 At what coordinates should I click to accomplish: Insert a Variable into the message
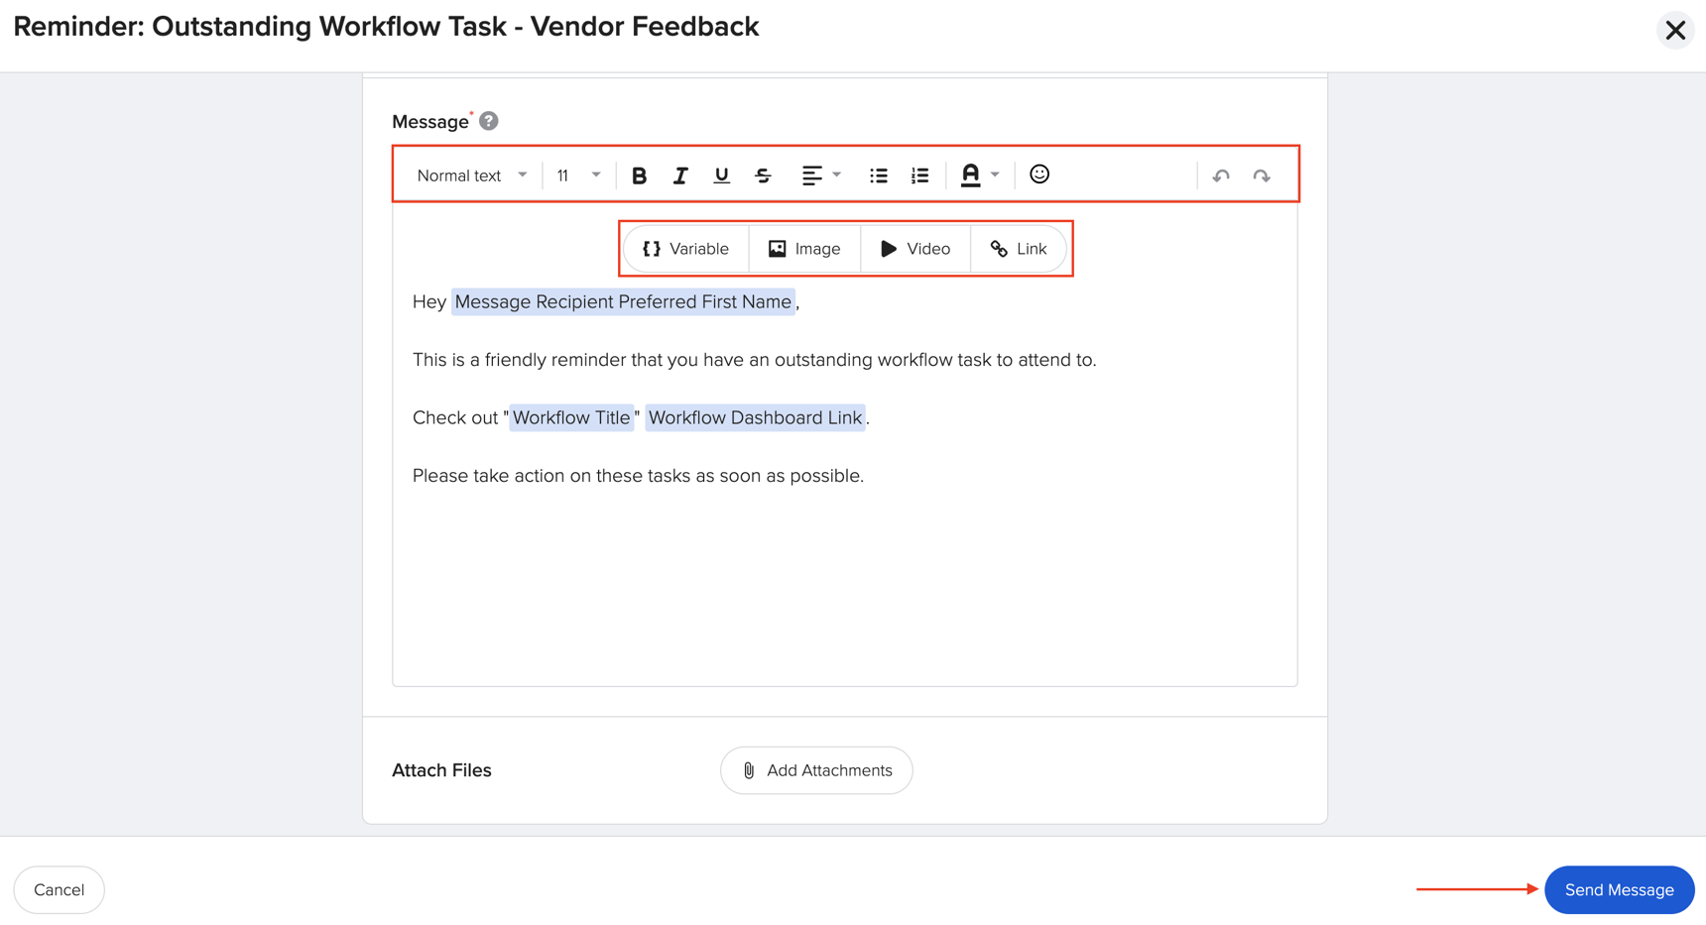[x=685, y=249]
